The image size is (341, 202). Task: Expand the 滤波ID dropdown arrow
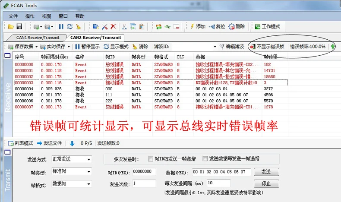(215, 47)
